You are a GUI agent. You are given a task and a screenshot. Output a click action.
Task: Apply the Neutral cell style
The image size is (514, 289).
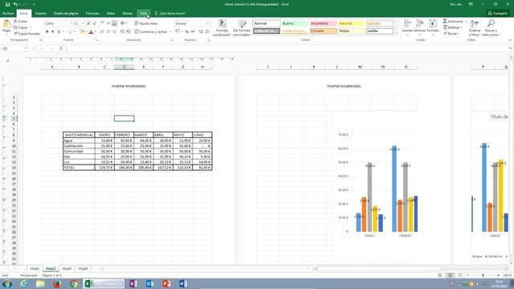pos(352,23)
